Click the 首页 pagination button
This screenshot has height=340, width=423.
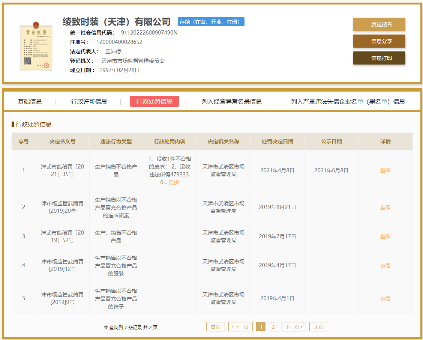coord(215,326)
